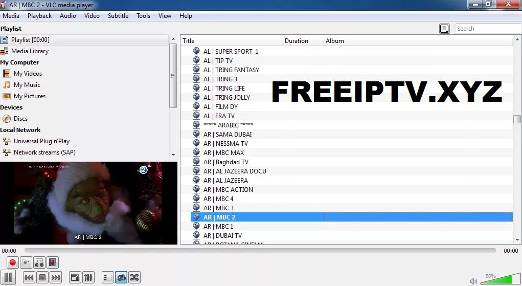Screen dimensions: 522x286
Task: Pause playback with the pause button
Action: [x=8, y=277]
